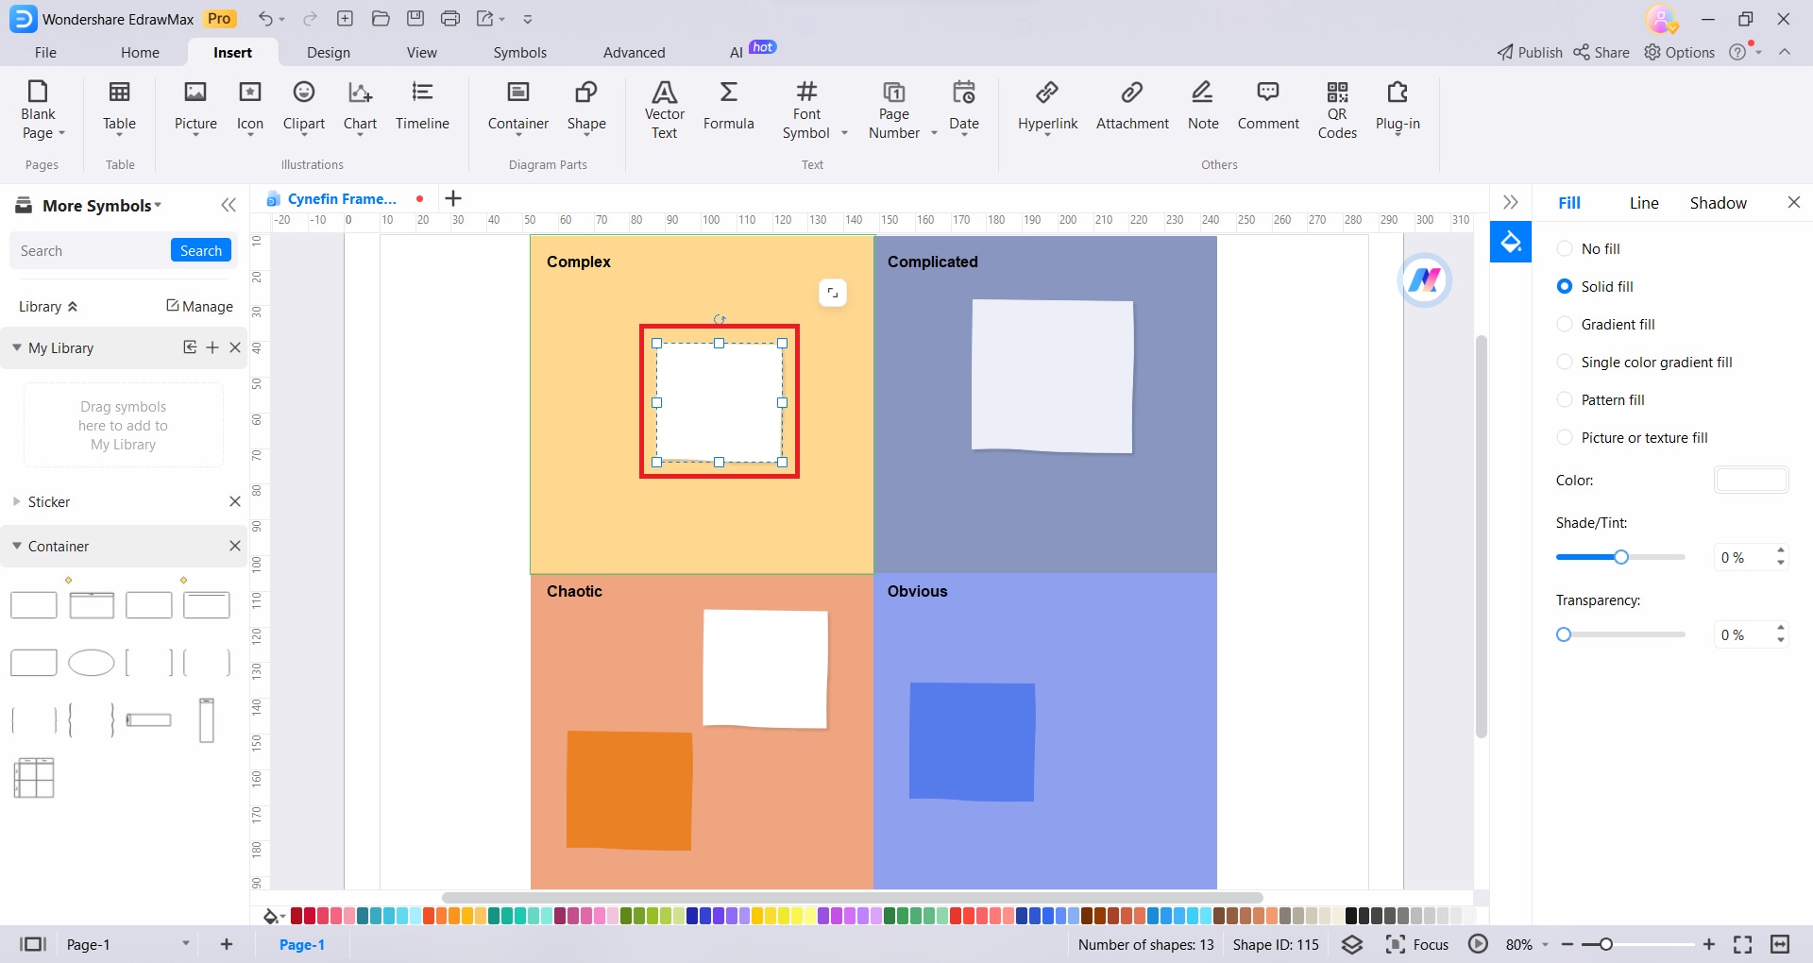Collapse the My Library section
Image resolution: width=1813 pixels, height=963 pixels.
[17, 347]
